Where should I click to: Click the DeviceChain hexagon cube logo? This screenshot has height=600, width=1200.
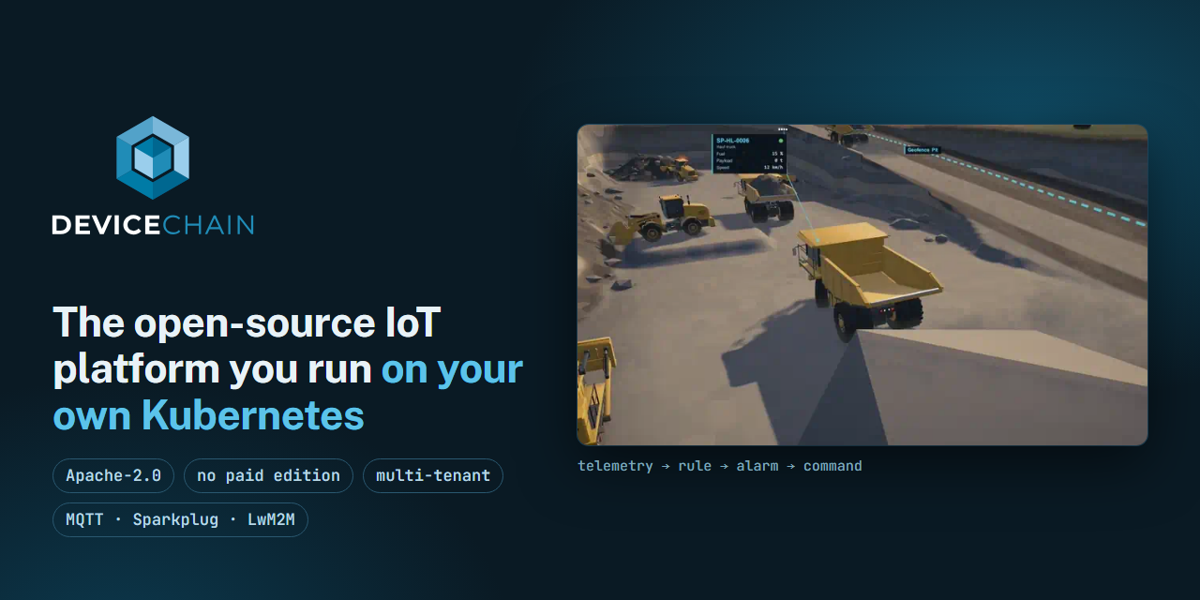(153, 157)
